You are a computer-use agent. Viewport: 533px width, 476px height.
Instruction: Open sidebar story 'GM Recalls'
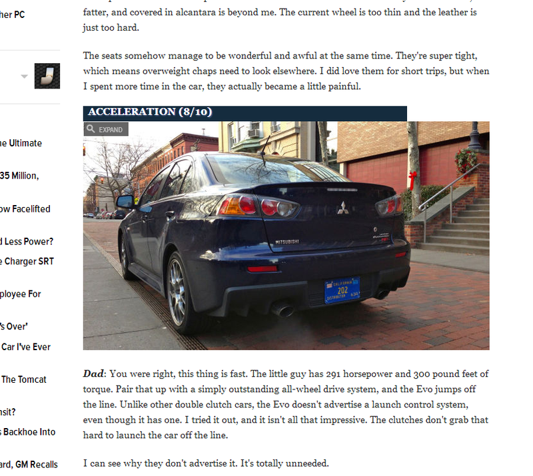click(29, 465)
